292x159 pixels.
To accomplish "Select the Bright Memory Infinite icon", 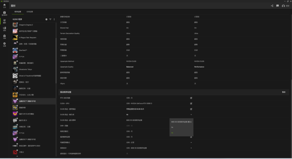I will point(15,127).
